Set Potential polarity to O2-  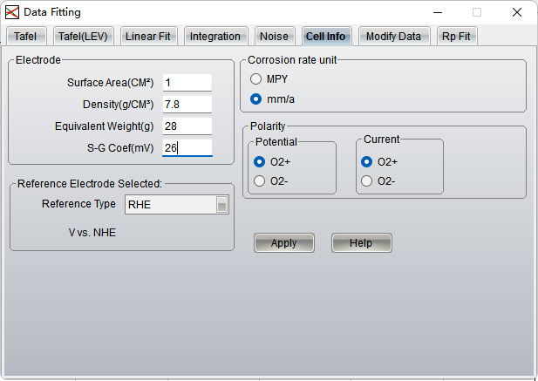click(260, 180)
